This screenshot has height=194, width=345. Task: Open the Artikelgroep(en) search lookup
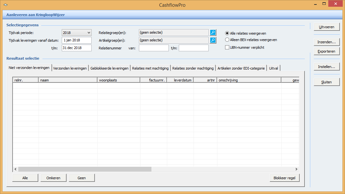(x=213, y=40)
